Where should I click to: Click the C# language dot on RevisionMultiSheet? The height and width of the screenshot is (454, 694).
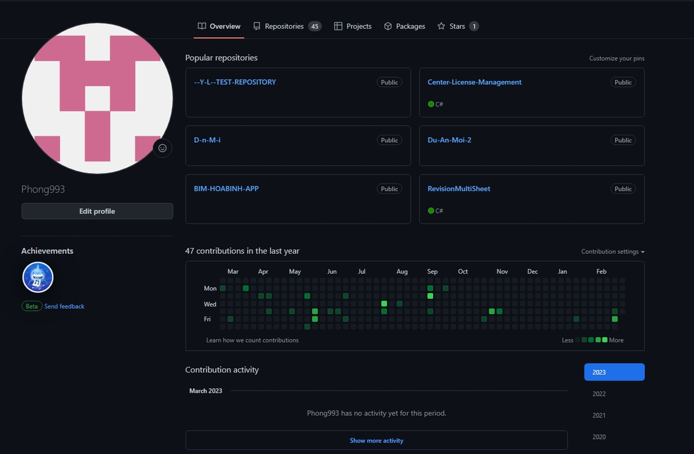pyautogui.click(x=431, y=211)
